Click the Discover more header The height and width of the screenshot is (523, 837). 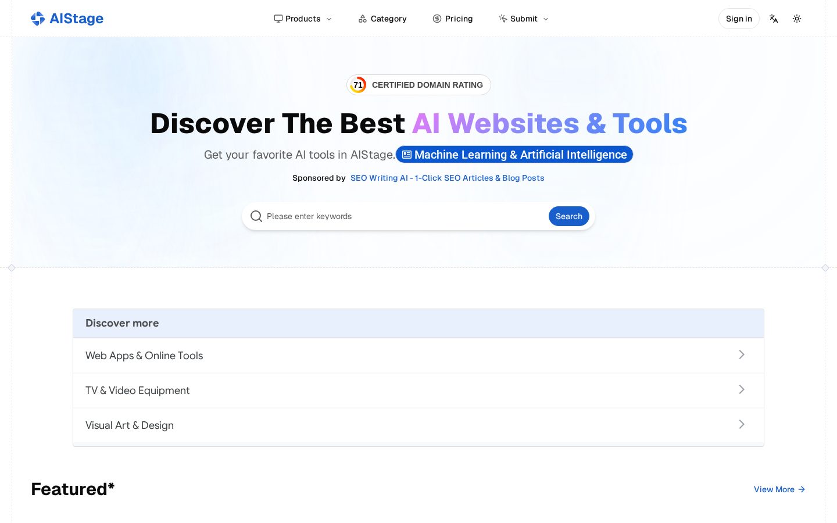coord(419,323)
